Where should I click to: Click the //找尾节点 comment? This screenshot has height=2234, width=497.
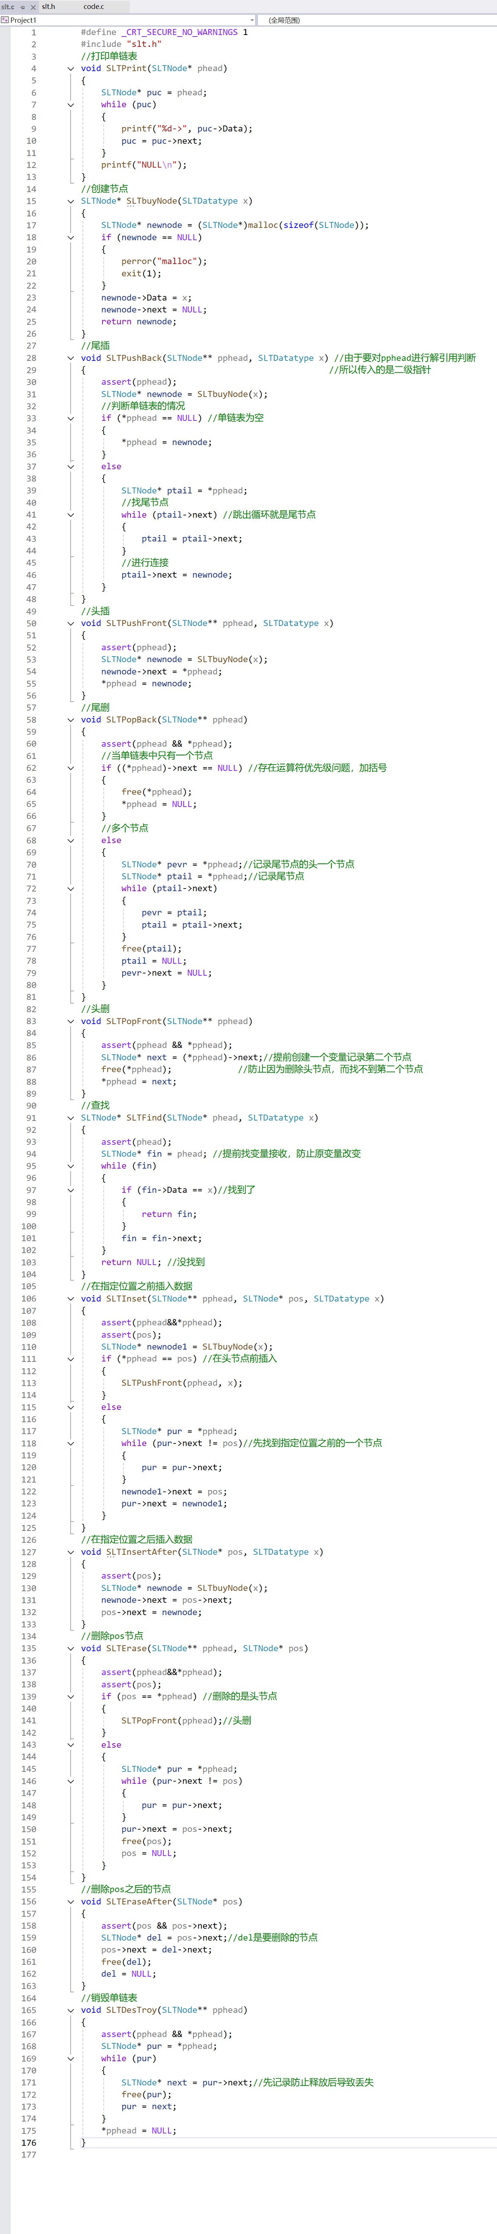[x=145, y=503]
